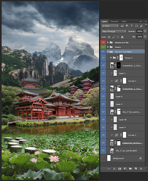The image size is (148, 181).
Task: Hide the Layer 46 layer
Action: click(103, 119)
